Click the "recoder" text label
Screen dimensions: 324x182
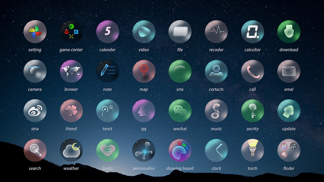point(216,50)
